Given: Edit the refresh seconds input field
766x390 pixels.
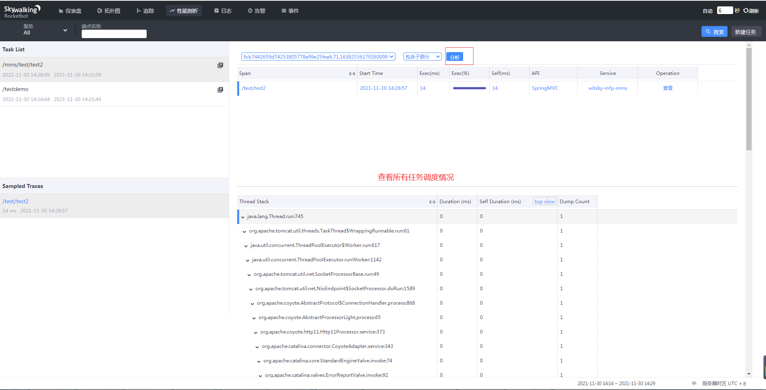Looking at the screenshot, I should [725, 10].
